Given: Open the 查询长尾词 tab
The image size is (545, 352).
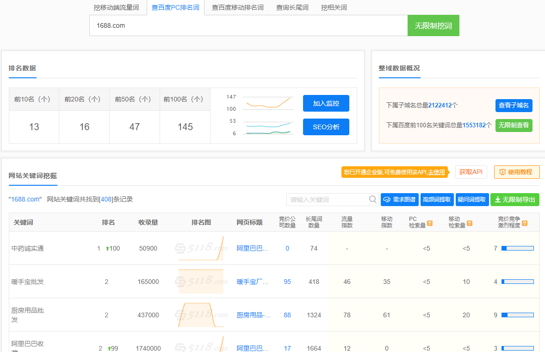Looking at the screenshot, I should click(x=292, y=7).
